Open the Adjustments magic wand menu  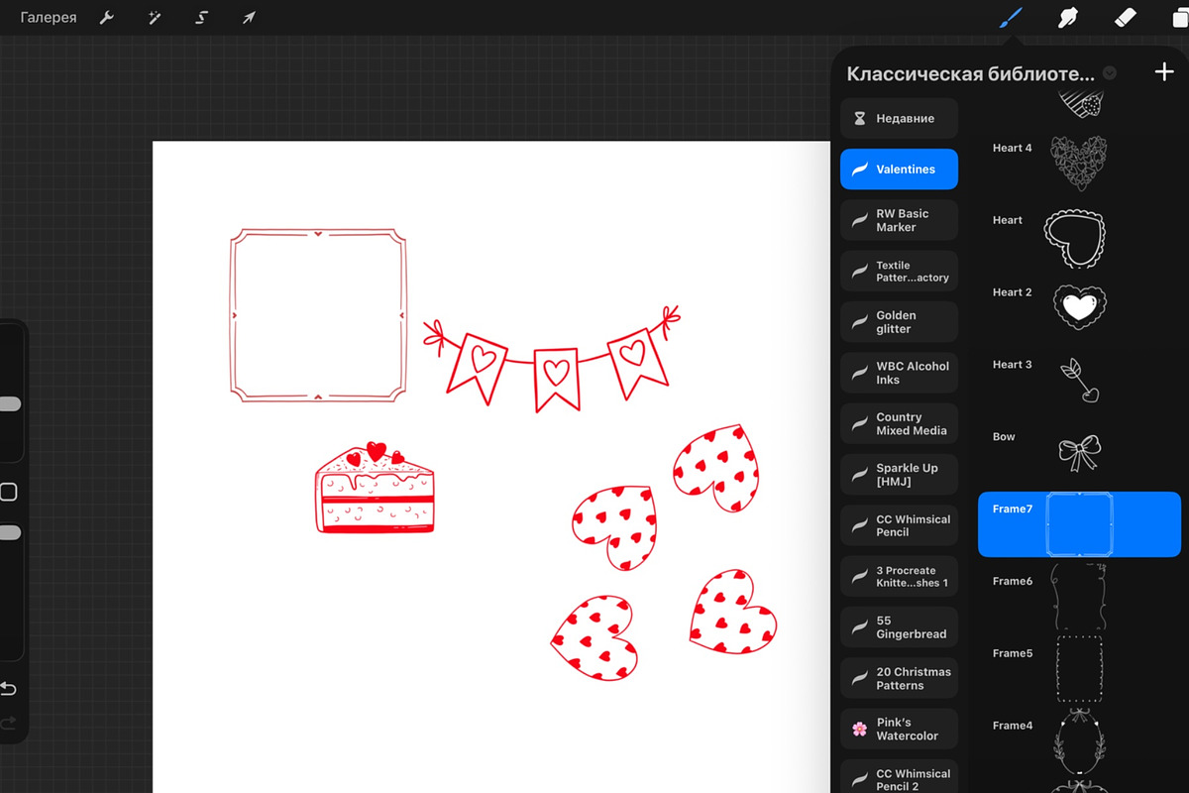pyautogui.click(x=155, y=18)
